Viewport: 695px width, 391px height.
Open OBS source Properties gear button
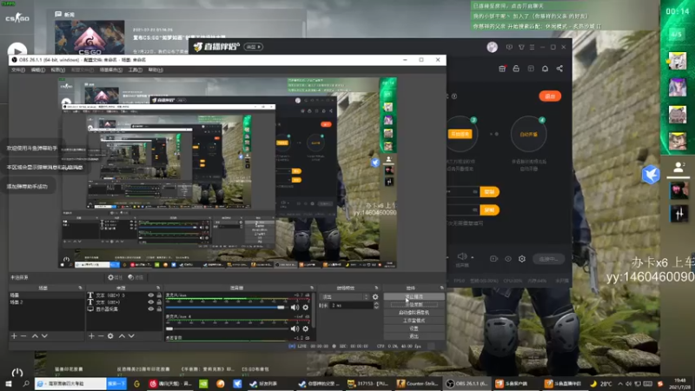[115, 277]
